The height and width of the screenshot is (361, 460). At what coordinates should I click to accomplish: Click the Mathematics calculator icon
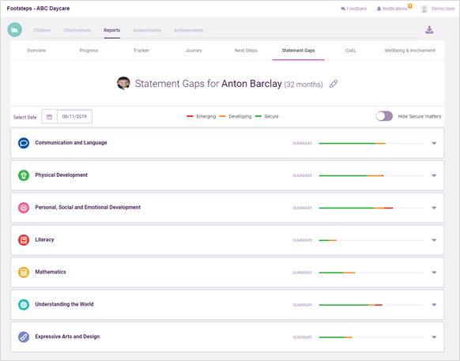click(24, 273)
